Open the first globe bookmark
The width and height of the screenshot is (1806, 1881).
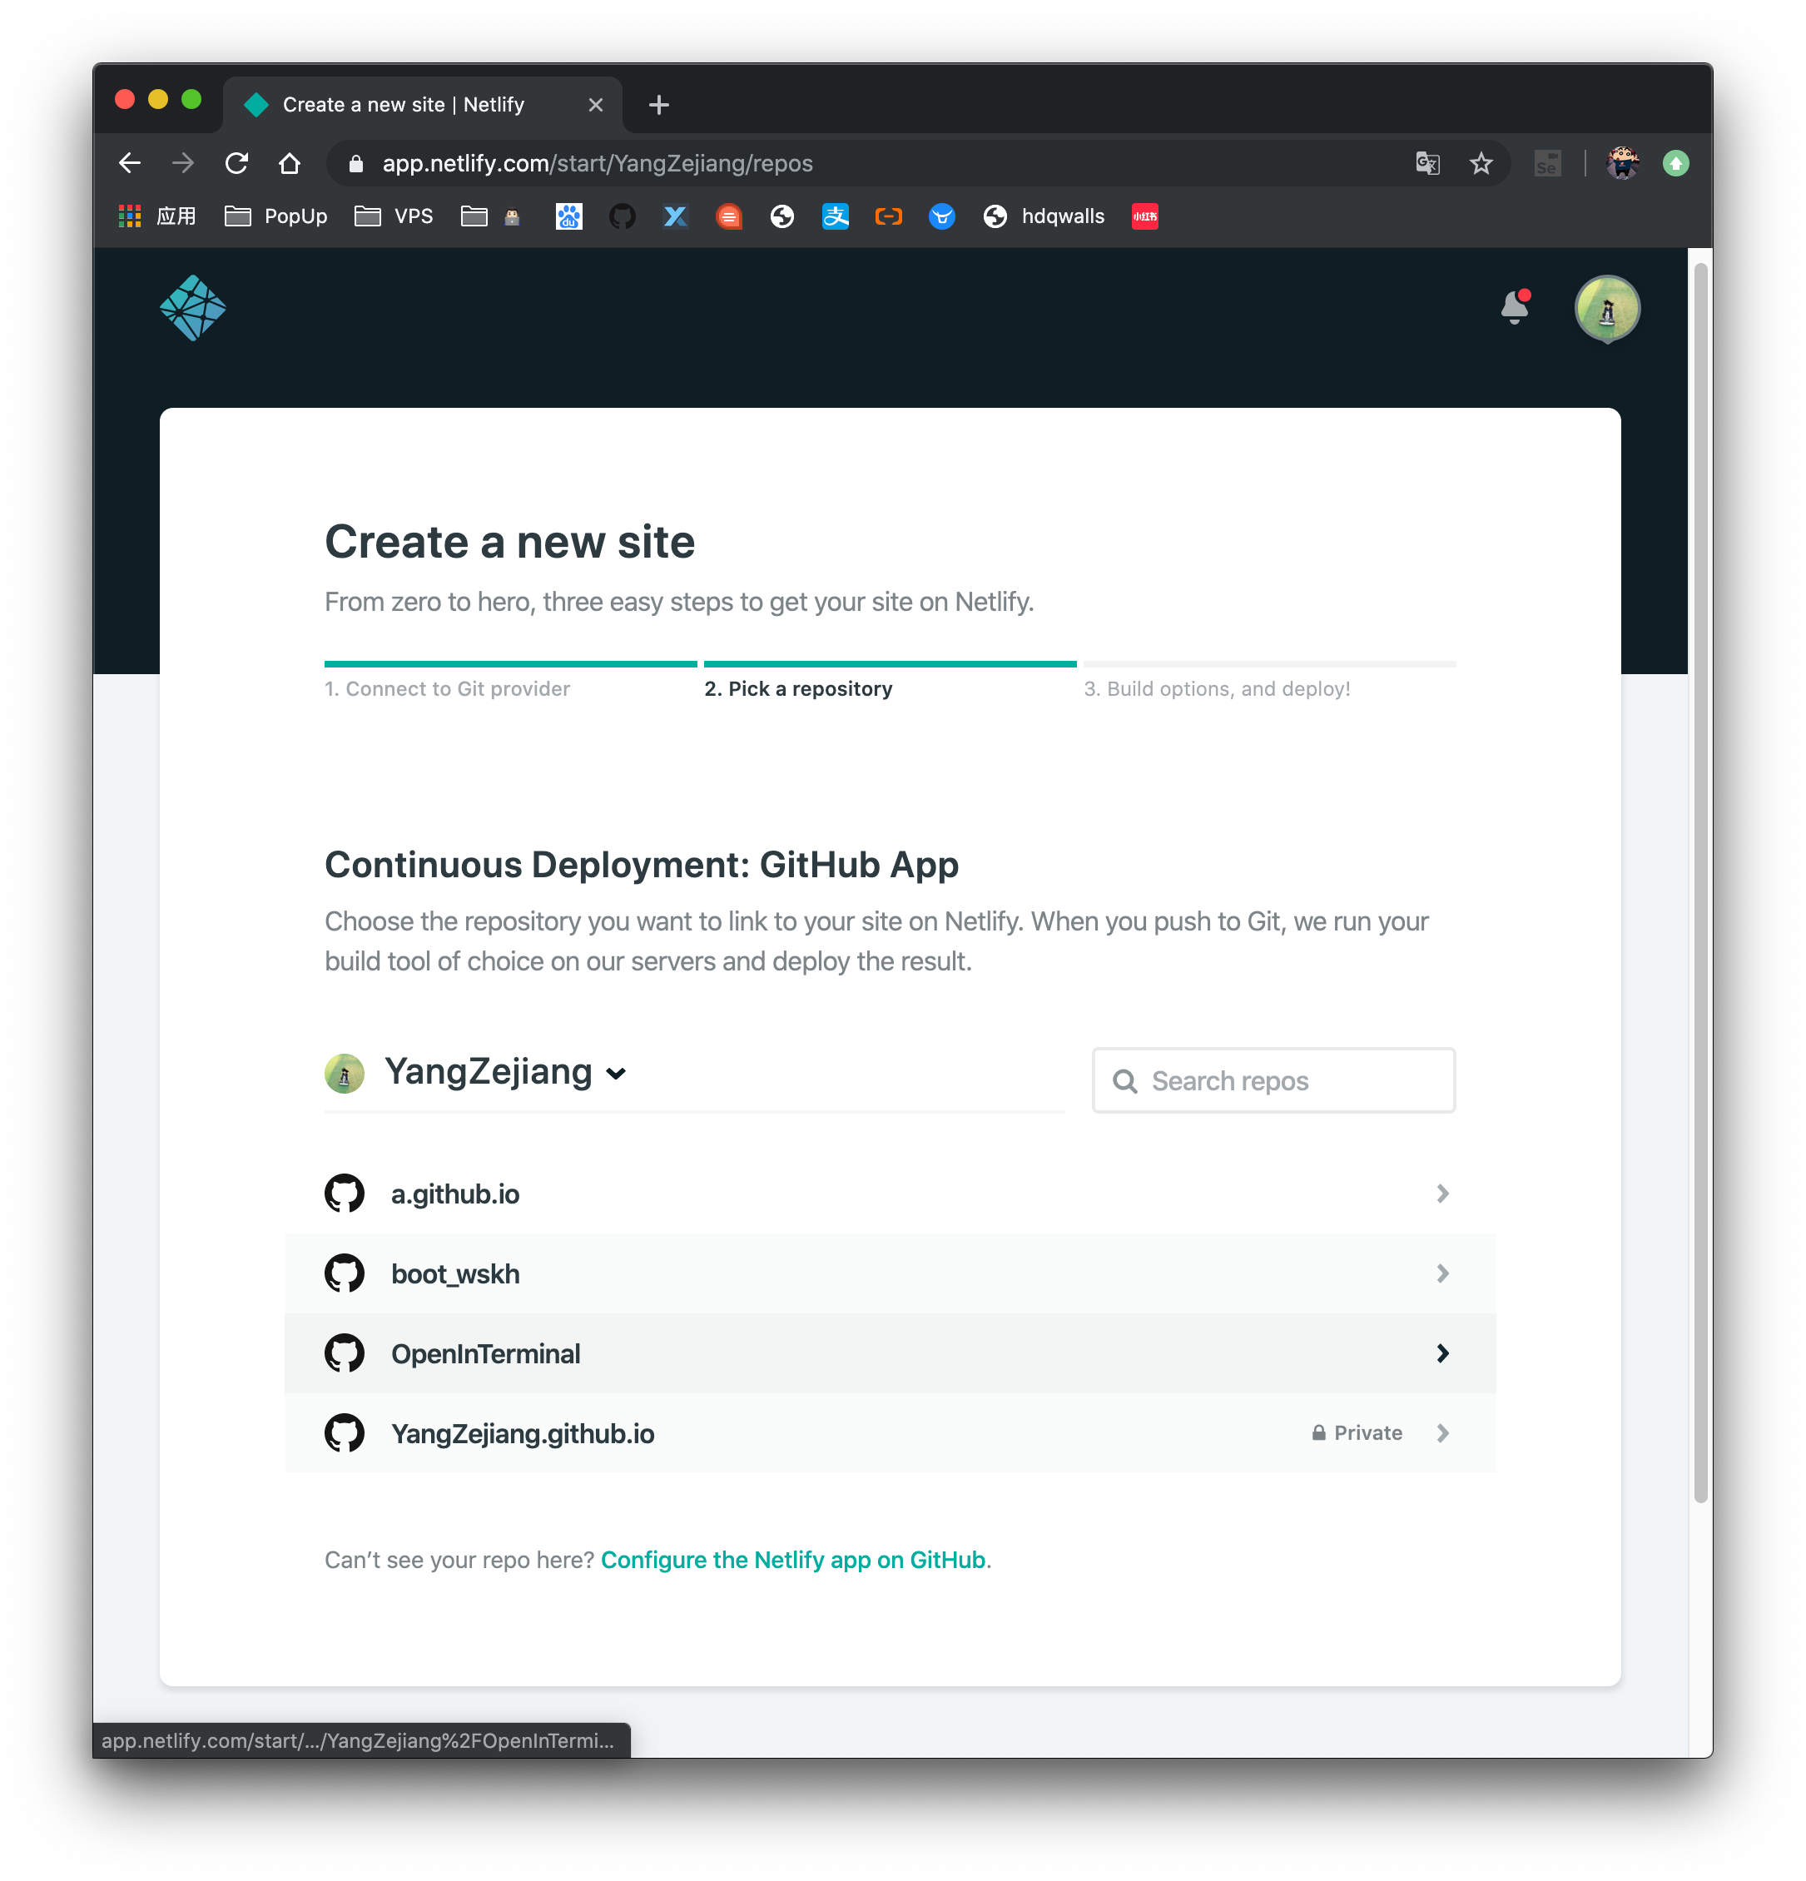click(782, 216)
